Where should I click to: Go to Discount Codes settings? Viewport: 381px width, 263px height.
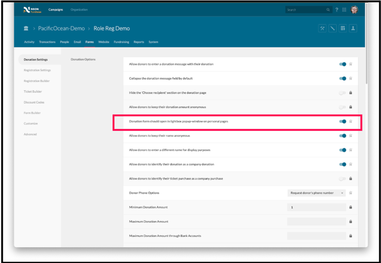[34, 102]
